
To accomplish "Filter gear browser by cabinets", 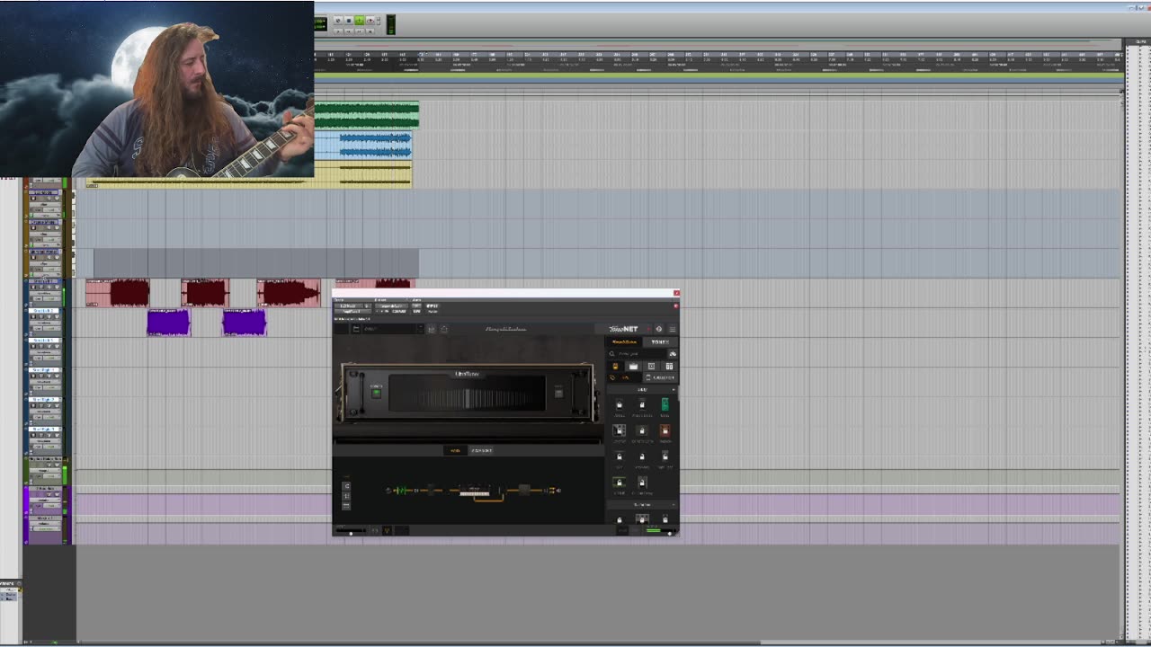I will click(x=651, y=366).
